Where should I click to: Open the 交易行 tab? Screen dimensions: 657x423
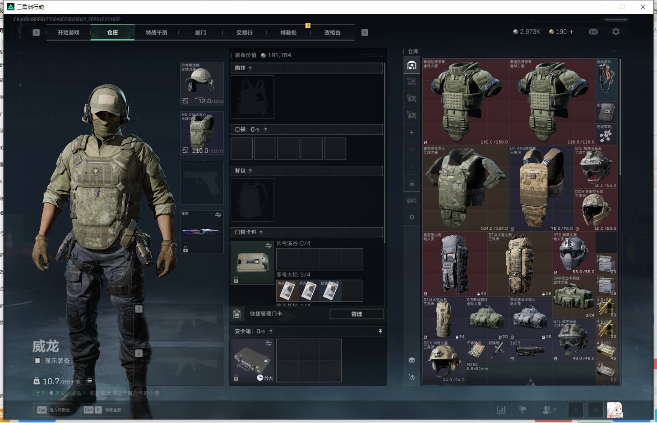tap(244, 32)
